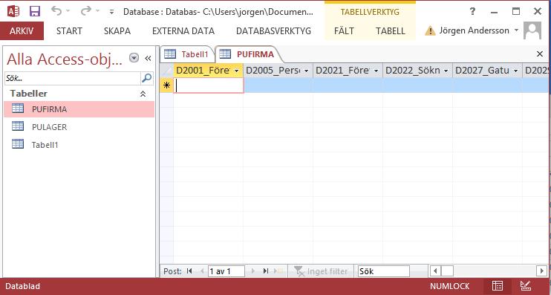Click the Inget filter indicator button

pos(321,271)
